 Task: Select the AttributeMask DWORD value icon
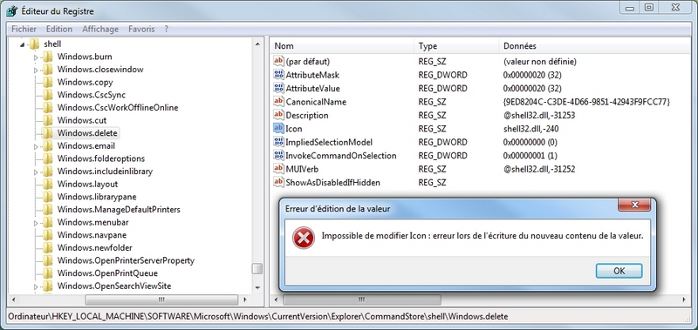tap(278, 75)
